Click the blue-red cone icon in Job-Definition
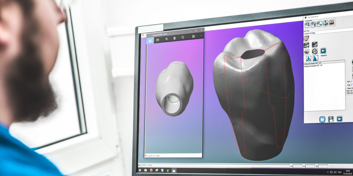353x176 pixels. point(315,58)
